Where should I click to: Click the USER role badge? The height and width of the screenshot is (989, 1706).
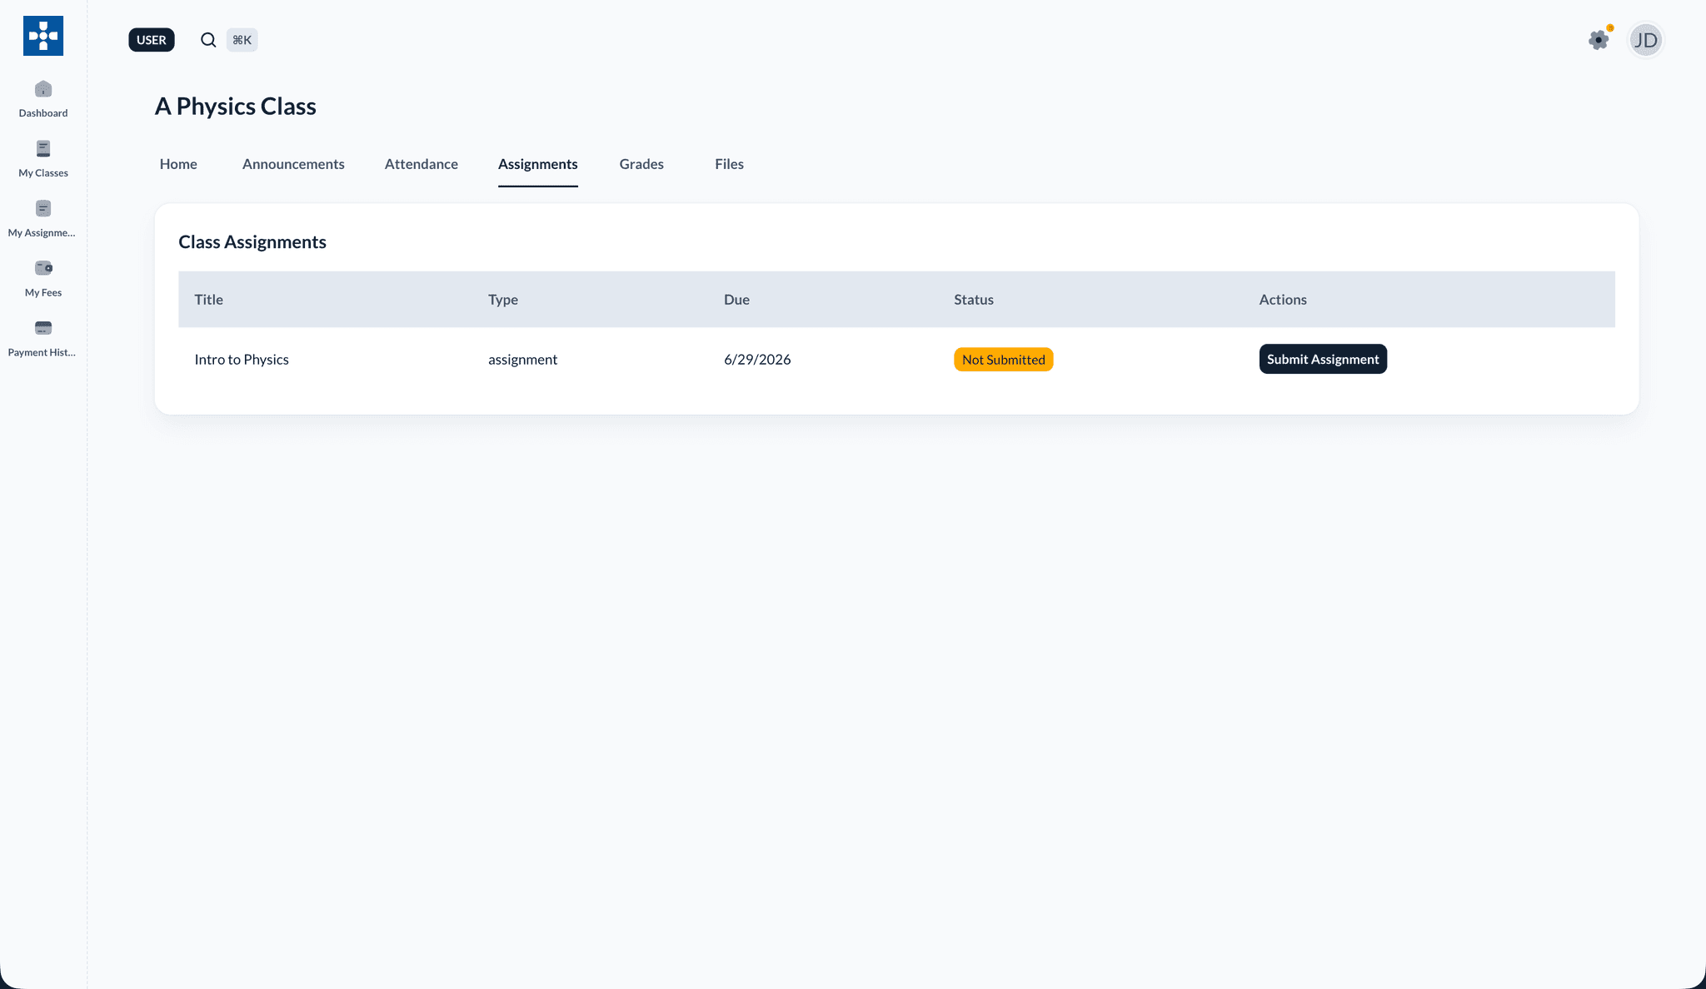coord(152,40)
